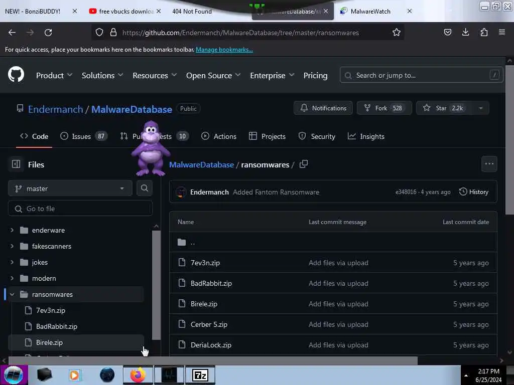Open the master branch selector dropdown

(x=70, y=188)
